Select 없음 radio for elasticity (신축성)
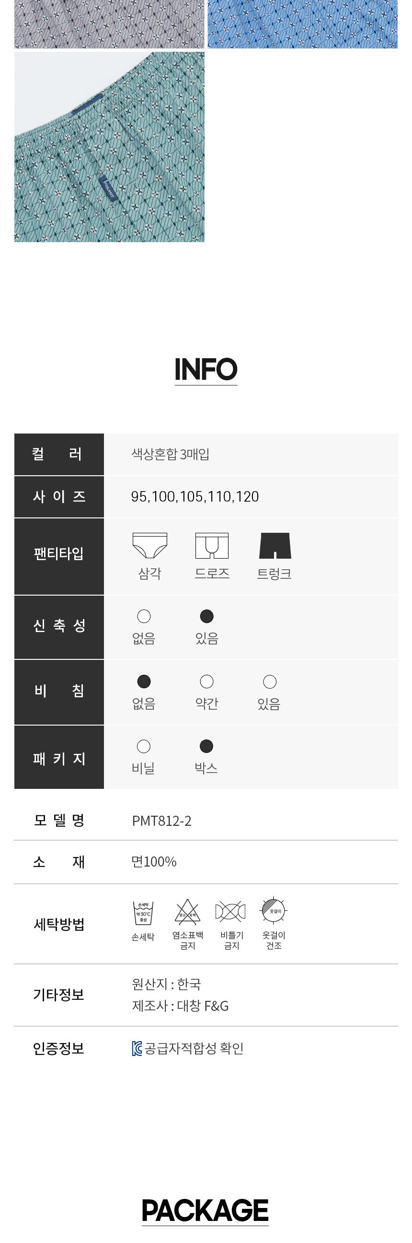The width and height of the screenshot is (412, 1243). click(144, 617)
